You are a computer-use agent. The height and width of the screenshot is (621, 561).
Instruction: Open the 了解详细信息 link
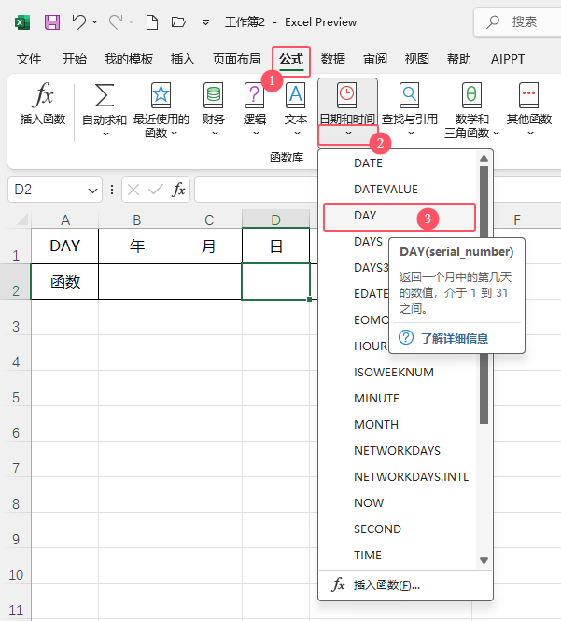pyautogui.click(x=454, y=338)
